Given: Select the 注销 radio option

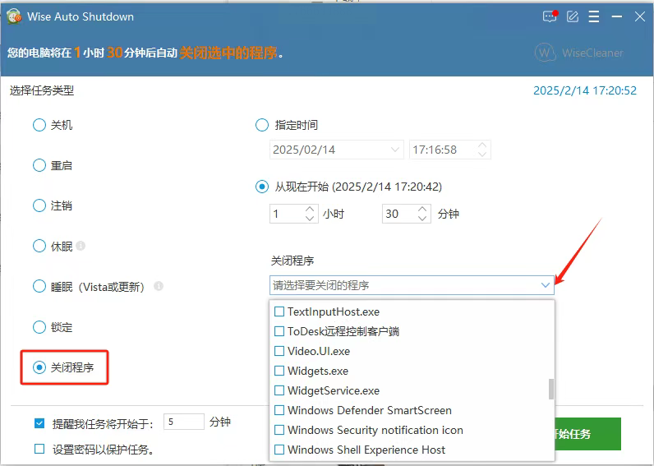Looking at the screenshot, I should pos(39,205).
